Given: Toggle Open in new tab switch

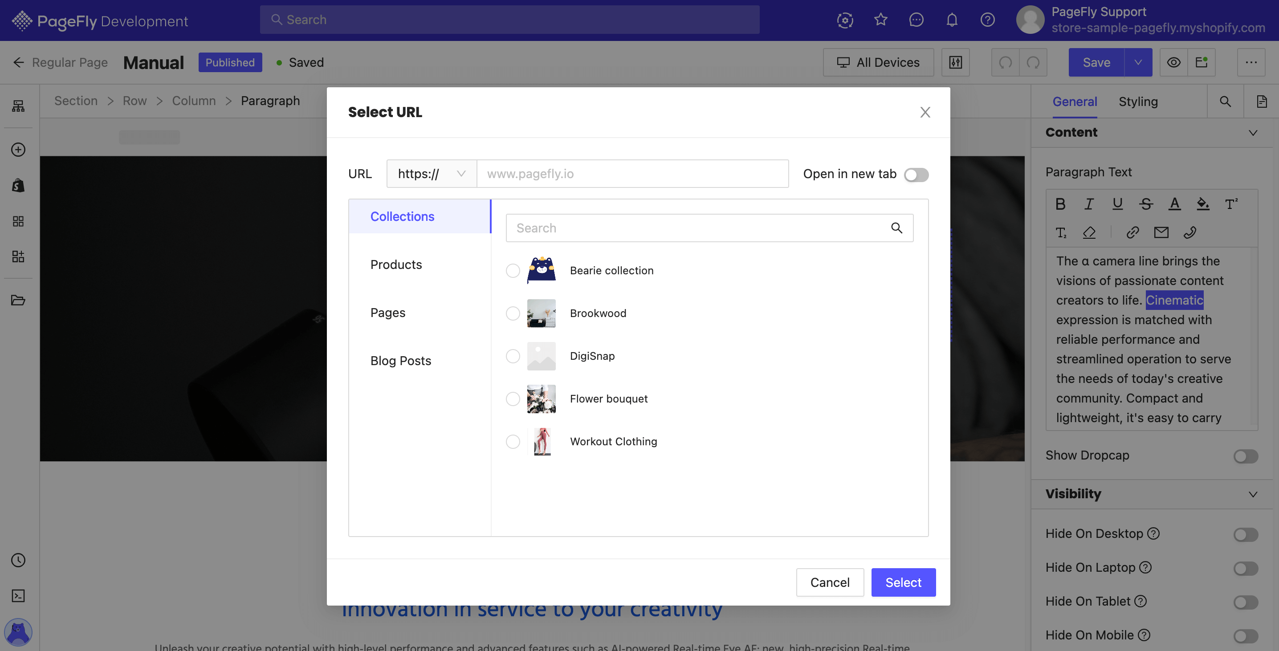Looking at the screenshot, I should point(916,175).
